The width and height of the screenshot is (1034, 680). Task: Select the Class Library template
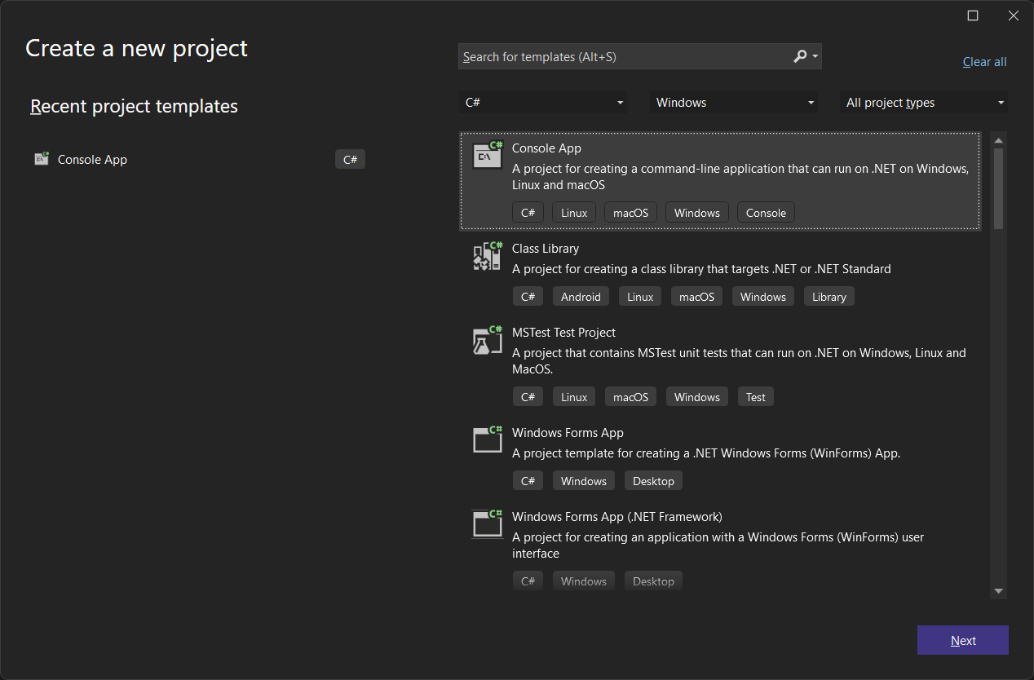click(x=546, y=249)
